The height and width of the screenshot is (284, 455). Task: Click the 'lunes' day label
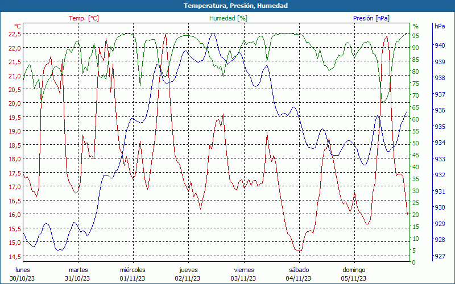click(23, 270)
